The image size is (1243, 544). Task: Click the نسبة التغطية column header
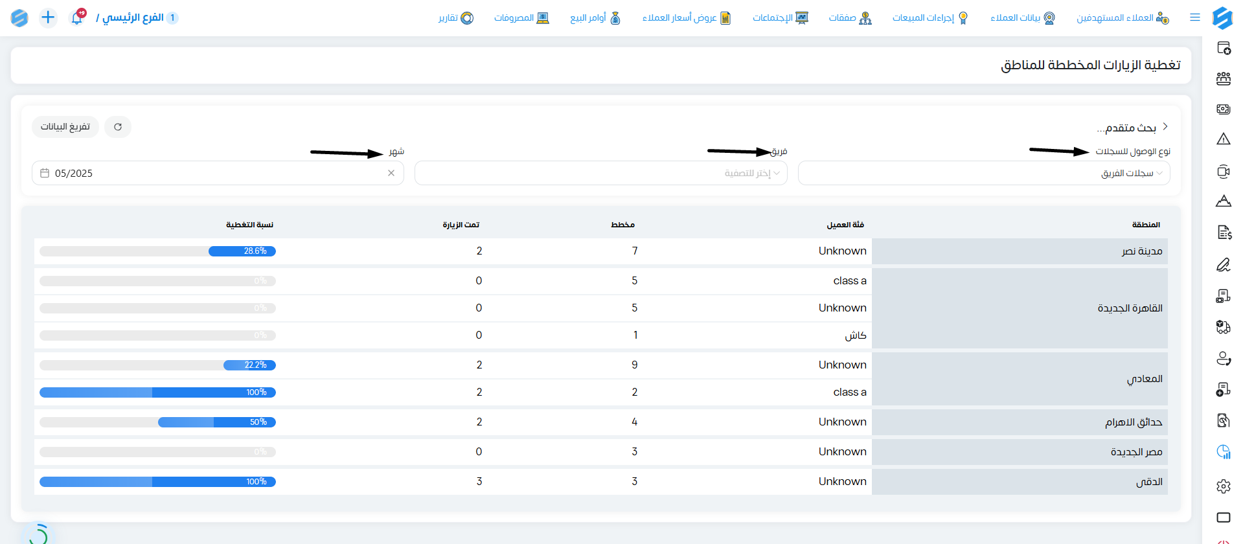coord(249,225)
